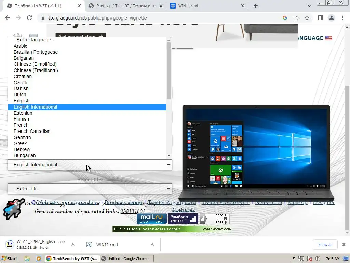350x263 pixels.
Task: Choose French Canadian language option
Action: click(x=87, y=131)
